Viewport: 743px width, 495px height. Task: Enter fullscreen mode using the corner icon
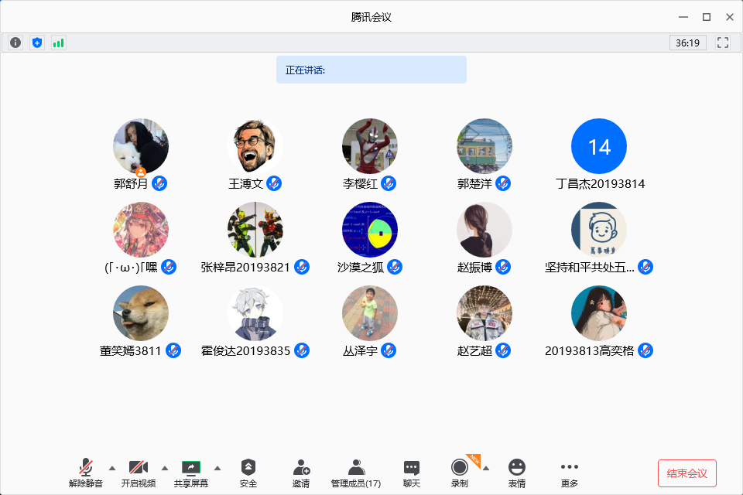723,43
